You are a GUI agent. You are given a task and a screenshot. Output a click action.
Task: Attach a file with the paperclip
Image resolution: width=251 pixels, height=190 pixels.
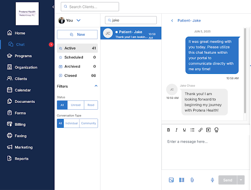(192, 180)
